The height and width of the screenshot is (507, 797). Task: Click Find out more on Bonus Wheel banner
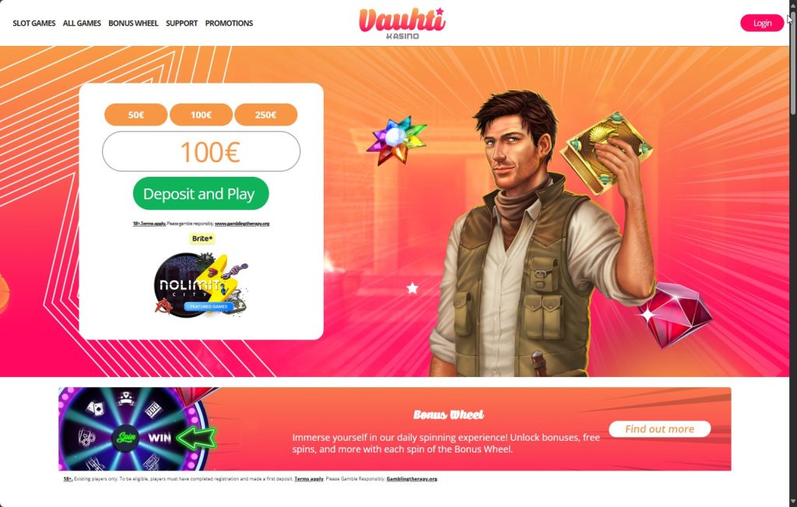pyautogui.click(x=660, y=428)
